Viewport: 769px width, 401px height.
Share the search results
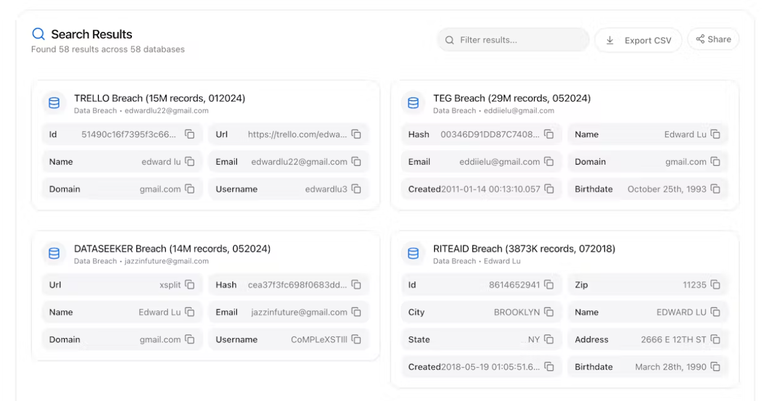713,39
